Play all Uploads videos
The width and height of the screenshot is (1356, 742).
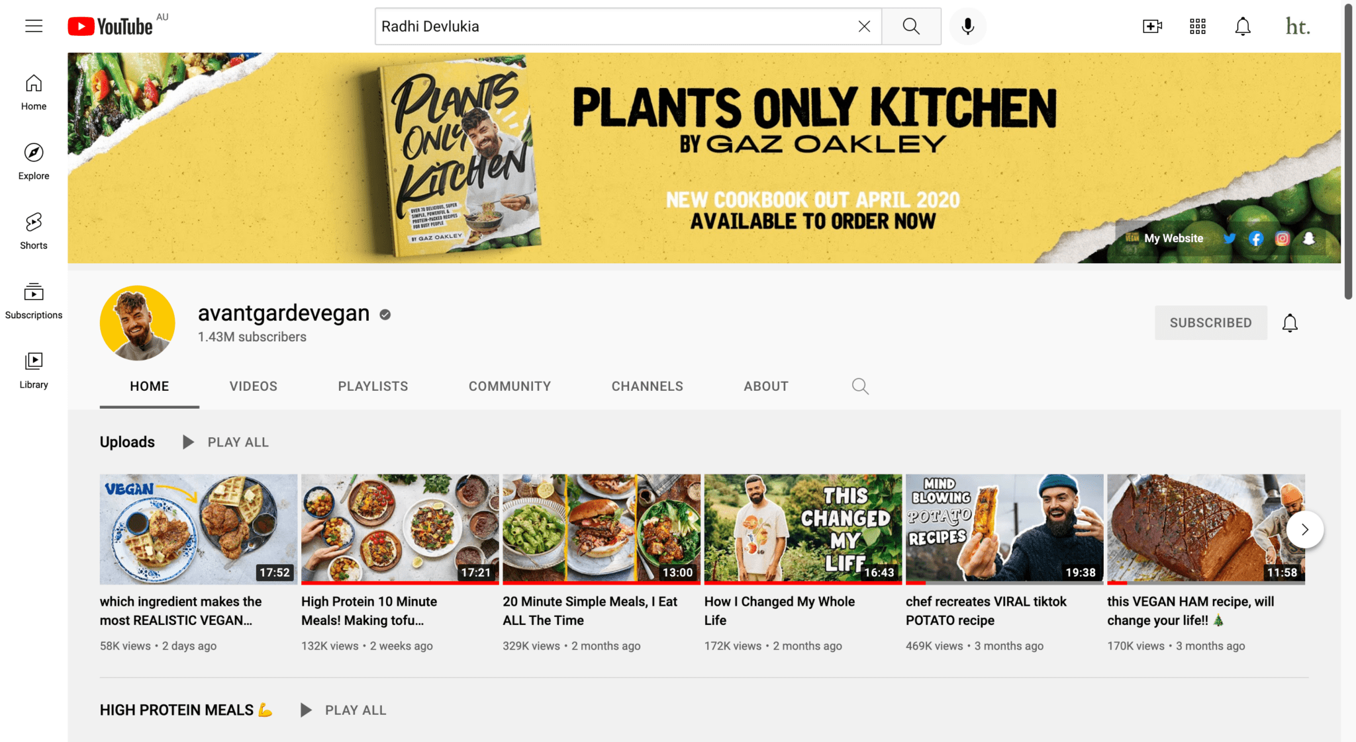(x=225, y=442)
